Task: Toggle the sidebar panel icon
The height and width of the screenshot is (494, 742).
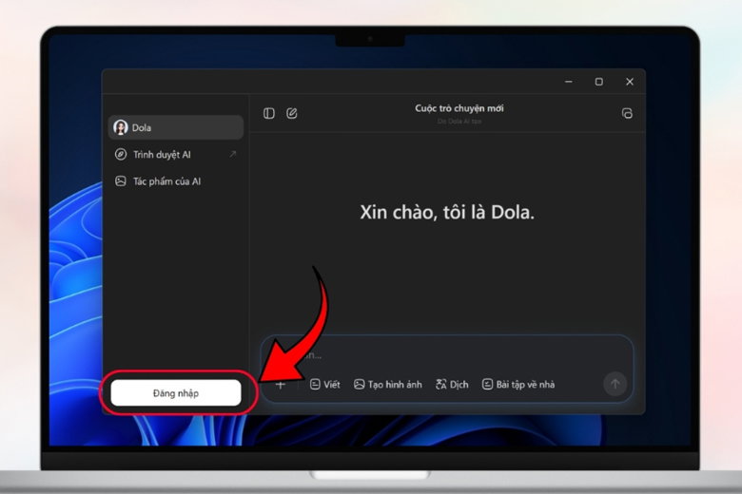Action: point(269,113)
